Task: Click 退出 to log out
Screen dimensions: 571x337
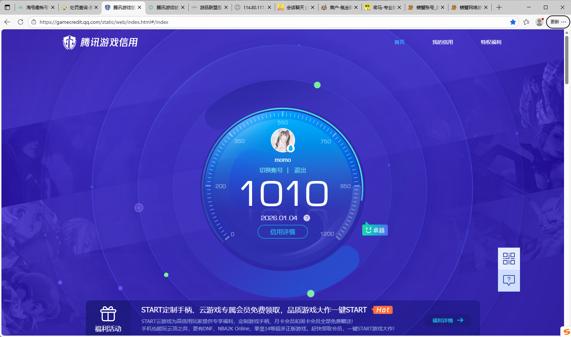Action: pos(300,170)
